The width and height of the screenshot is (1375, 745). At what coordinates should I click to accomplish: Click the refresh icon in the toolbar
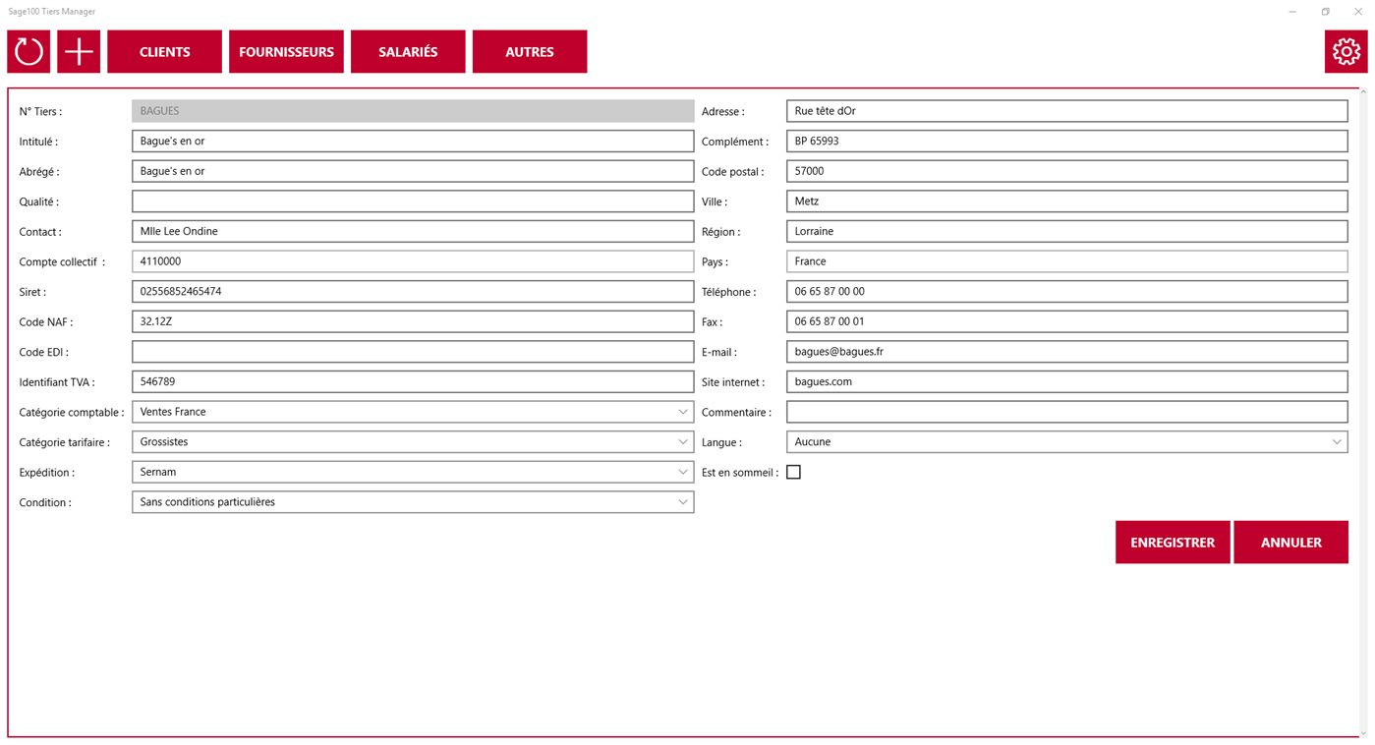[x=29, y=51]
